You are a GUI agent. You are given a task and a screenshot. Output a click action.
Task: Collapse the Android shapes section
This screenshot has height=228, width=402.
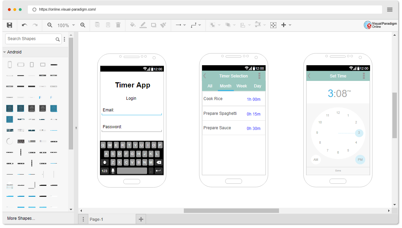coord(4,52)
